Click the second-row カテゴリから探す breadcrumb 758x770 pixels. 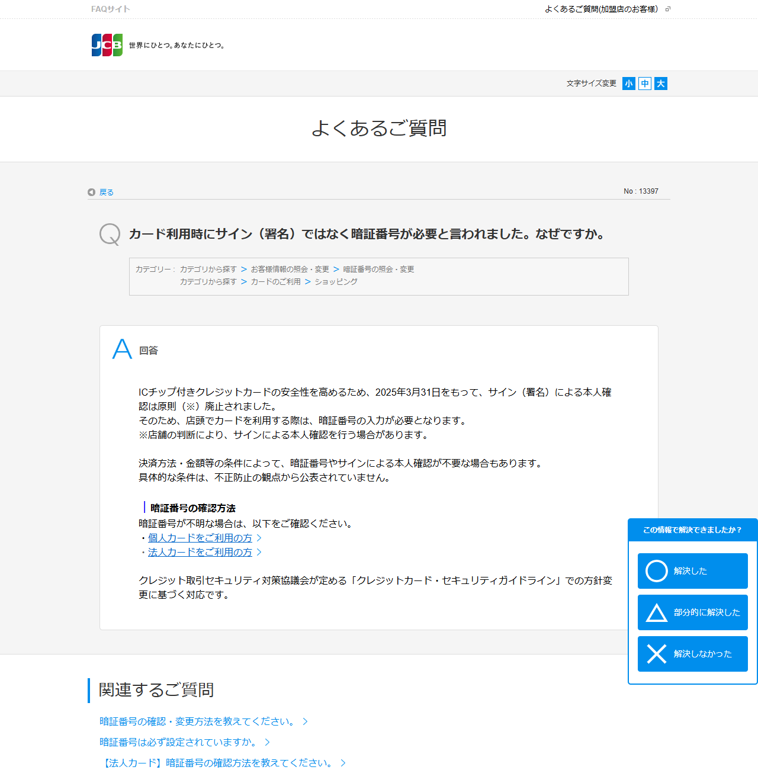coord(208,281)
